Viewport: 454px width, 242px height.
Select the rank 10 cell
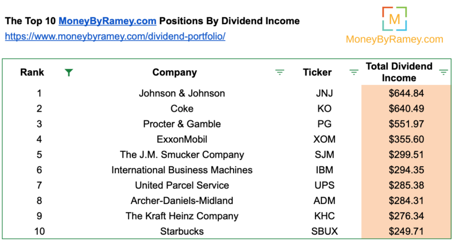pyautogui.click(x=39, y=231)
